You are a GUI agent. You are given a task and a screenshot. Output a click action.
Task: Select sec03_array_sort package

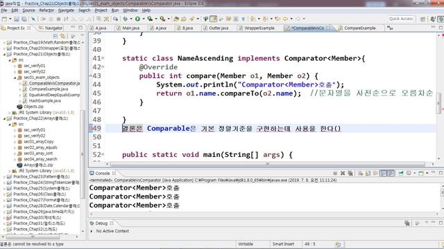pos(38,154)
